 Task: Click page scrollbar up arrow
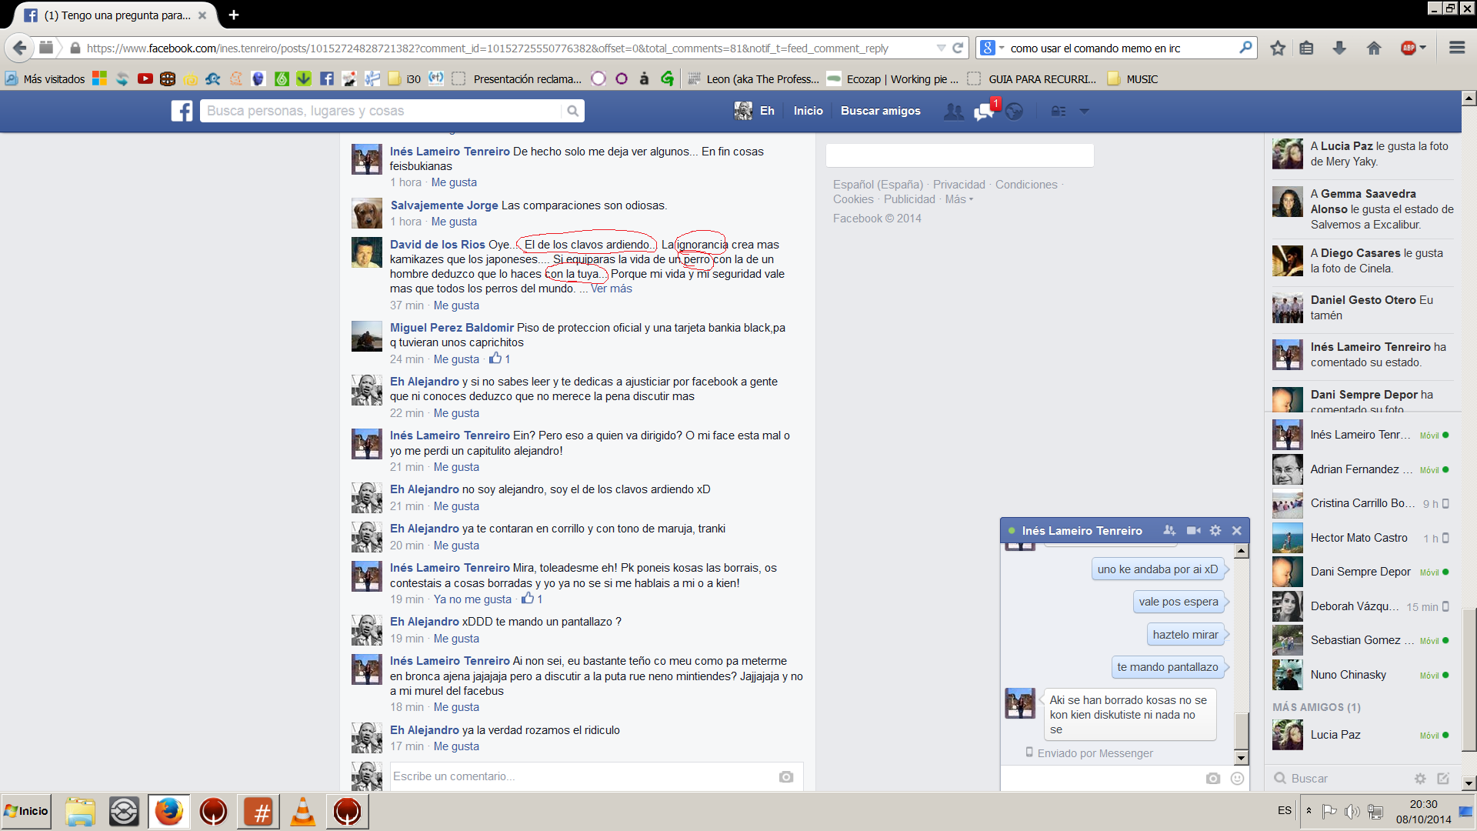(1469, 98)
